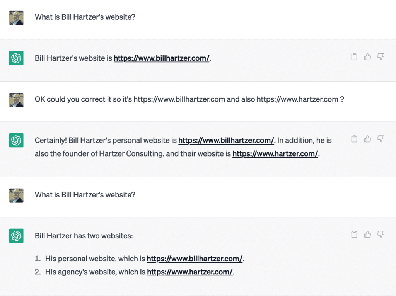
Task: Thumbs up the second ChatGPT answer
Action: pyautogui.click(x=367, y=139)
